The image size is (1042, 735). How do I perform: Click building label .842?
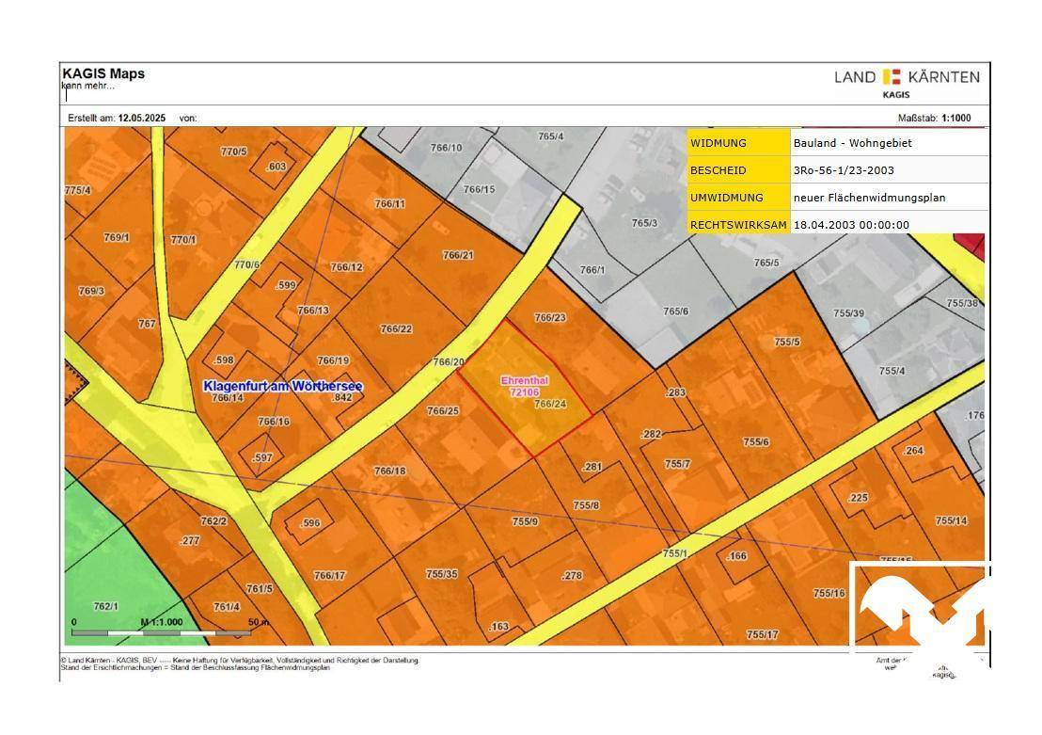pyautogui.click(x=341, y=397)
